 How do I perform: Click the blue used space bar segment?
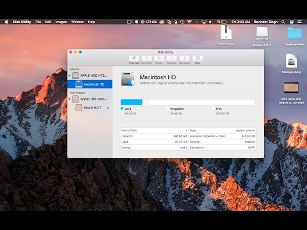click(131, 102)
